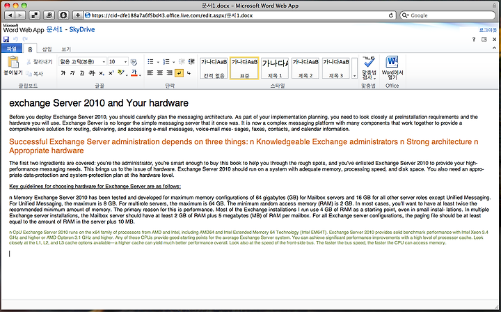Click the Google search field

pyautogui.click(x=447, y=15)
